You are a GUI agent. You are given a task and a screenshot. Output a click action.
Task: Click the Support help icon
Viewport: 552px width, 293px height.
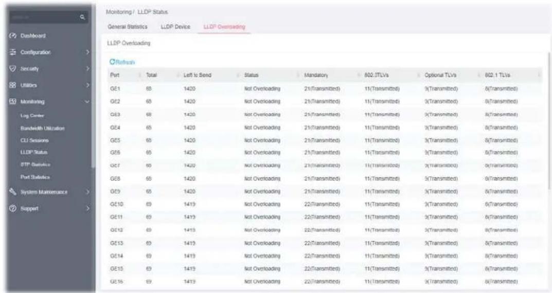click(13, 208)
